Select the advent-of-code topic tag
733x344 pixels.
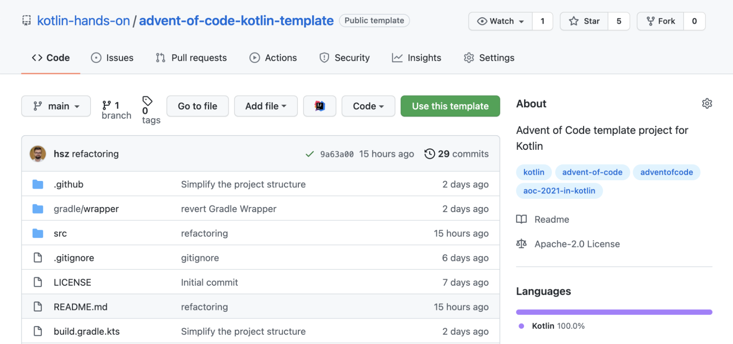pyautogui.click(x=592, y=172)
